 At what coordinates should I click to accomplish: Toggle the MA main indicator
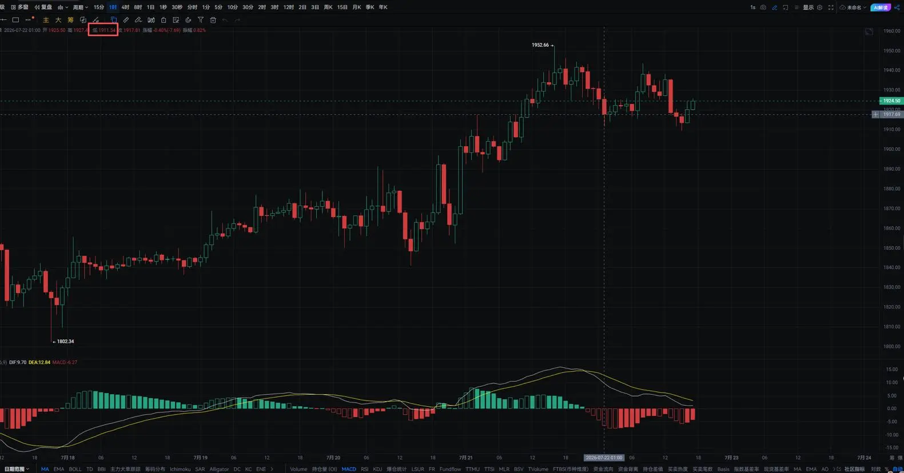(45, 469)
